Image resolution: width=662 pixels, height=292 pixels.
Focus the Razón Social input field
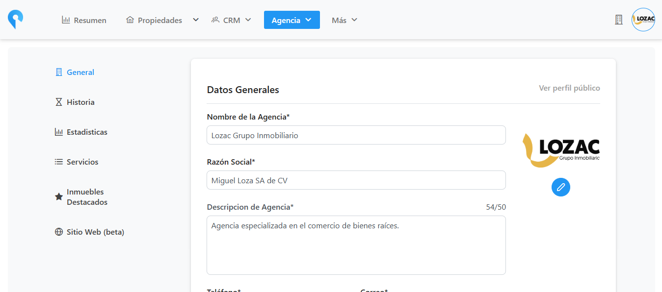coord(356,180)
